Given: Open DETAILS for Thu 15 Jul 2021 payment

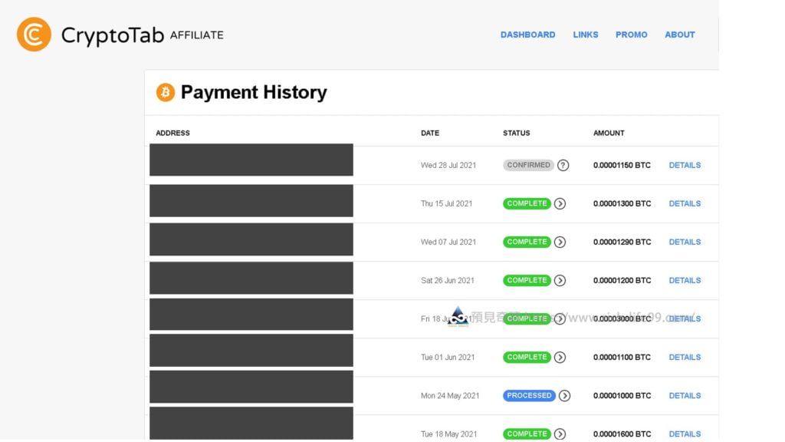Looking at the screenshot, I should 685,203.
